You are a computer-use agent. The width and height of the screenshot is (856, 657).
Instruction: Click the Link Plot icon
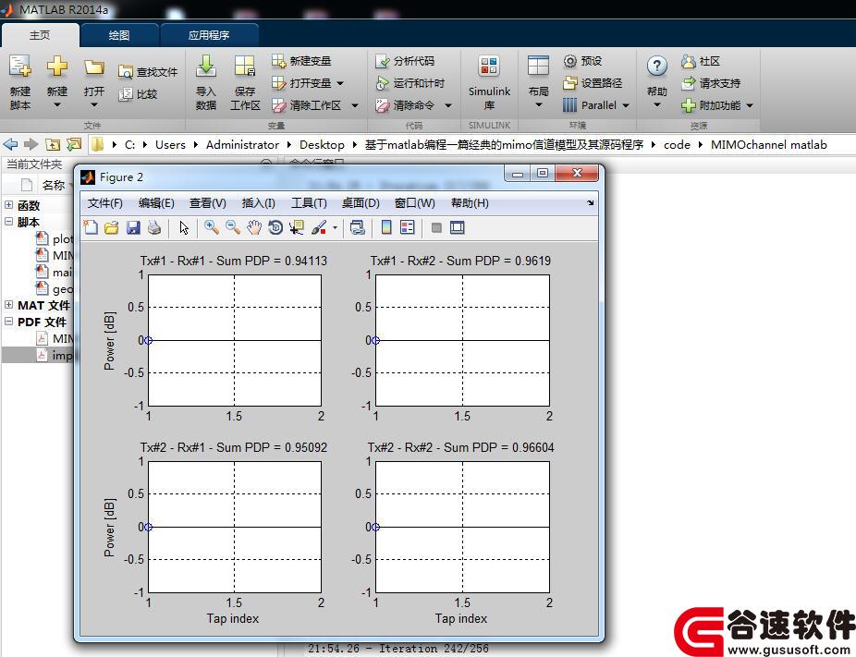358,227
